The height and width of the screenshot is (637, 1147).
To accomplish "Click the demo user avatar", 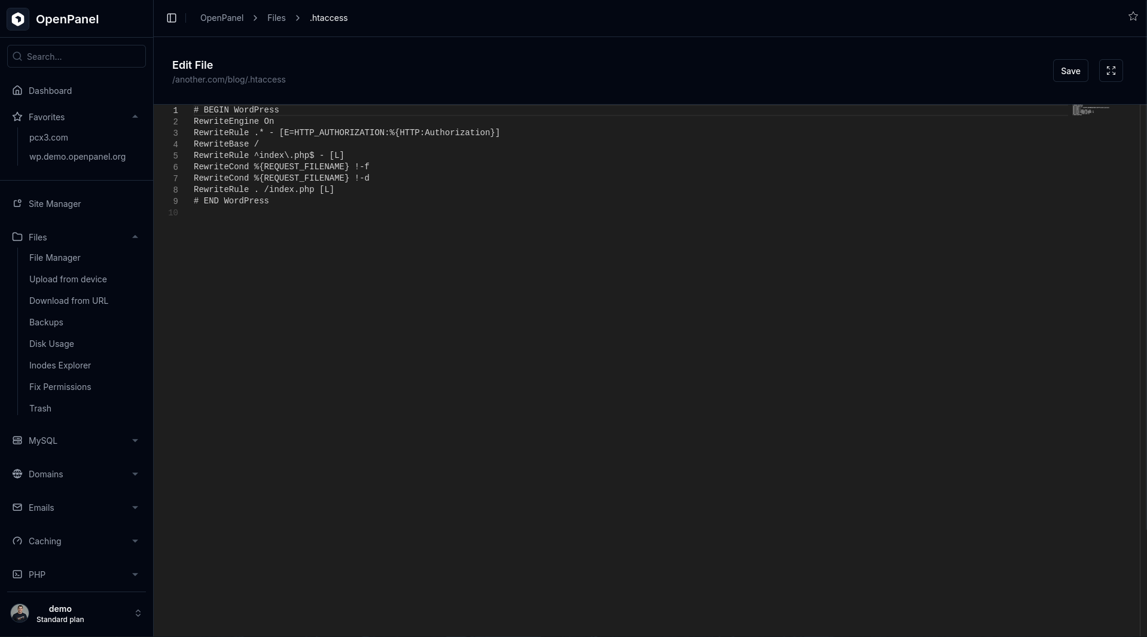I will click(20, 613).
